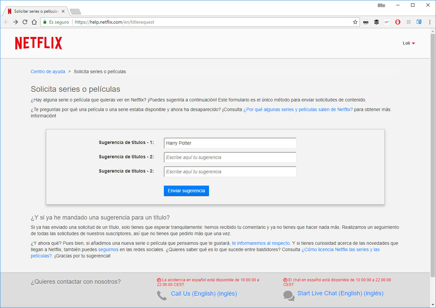Click the blue shield extension icon
Viewport: 436px width, 308px height.
(x=419, y=22)
